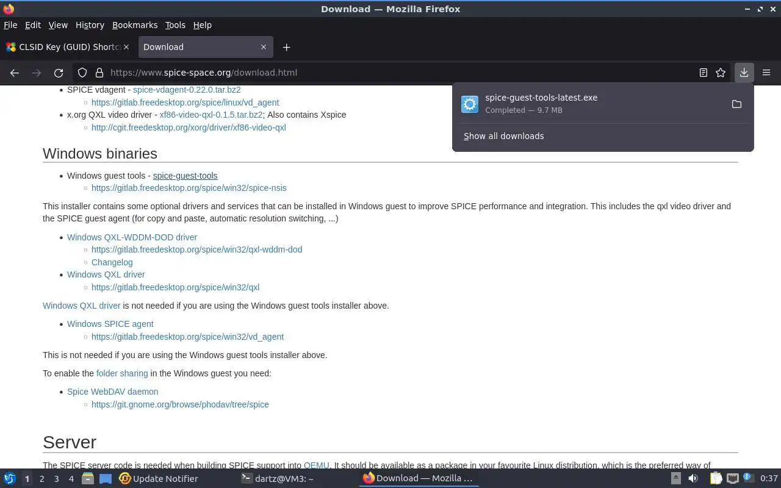Click the blue show-desktop taskbar icon
The image size is (781, 488).
click(x=106, y=479)
